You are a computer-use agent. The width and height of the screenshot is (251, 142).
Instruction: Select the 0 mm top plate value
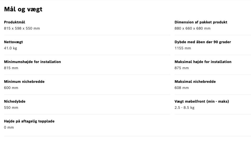(x=9, y=127)
